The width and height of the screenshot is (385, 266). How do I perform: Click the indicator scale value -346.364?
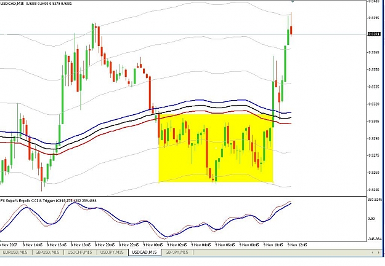(x=375, y=239)
